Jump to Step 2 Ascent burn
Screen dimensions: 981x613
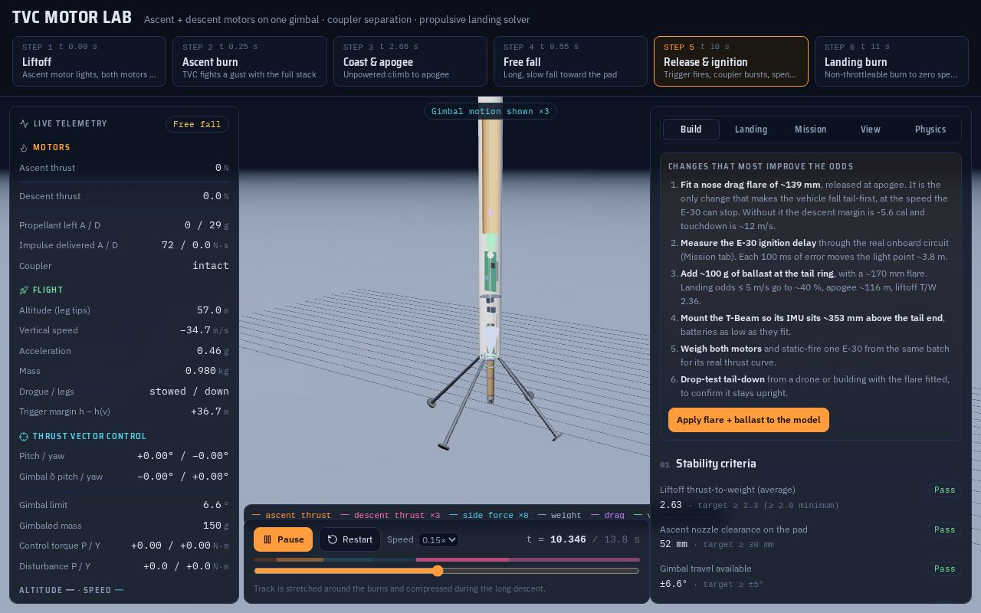pyautogui.click(x=250, y=61)
